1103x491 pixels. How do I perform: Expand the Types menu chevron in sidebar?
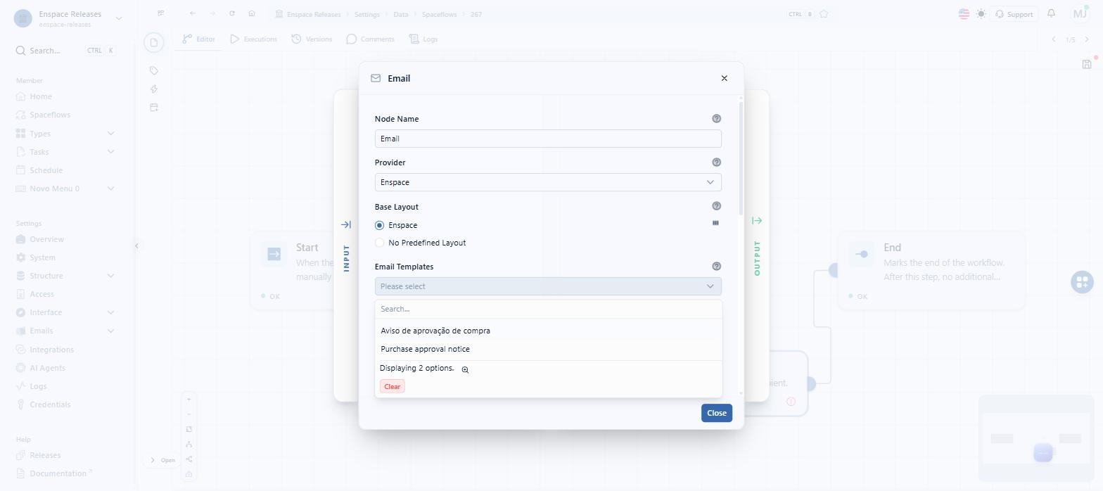111,134
